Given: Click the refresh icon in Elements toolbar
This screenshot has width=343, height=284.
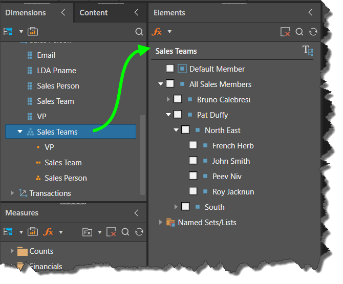Looking at the screenshot, I should coord(313,32).
